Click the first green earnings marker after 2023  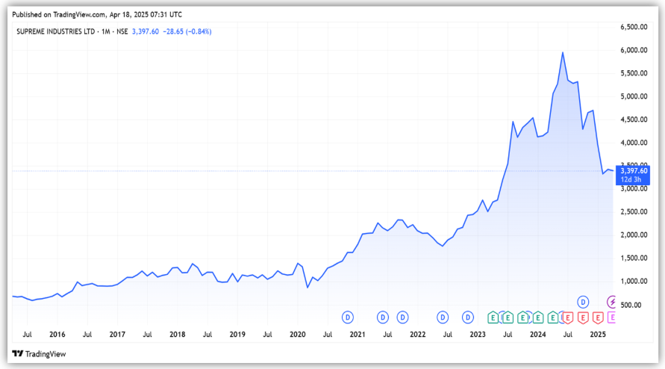493,317
